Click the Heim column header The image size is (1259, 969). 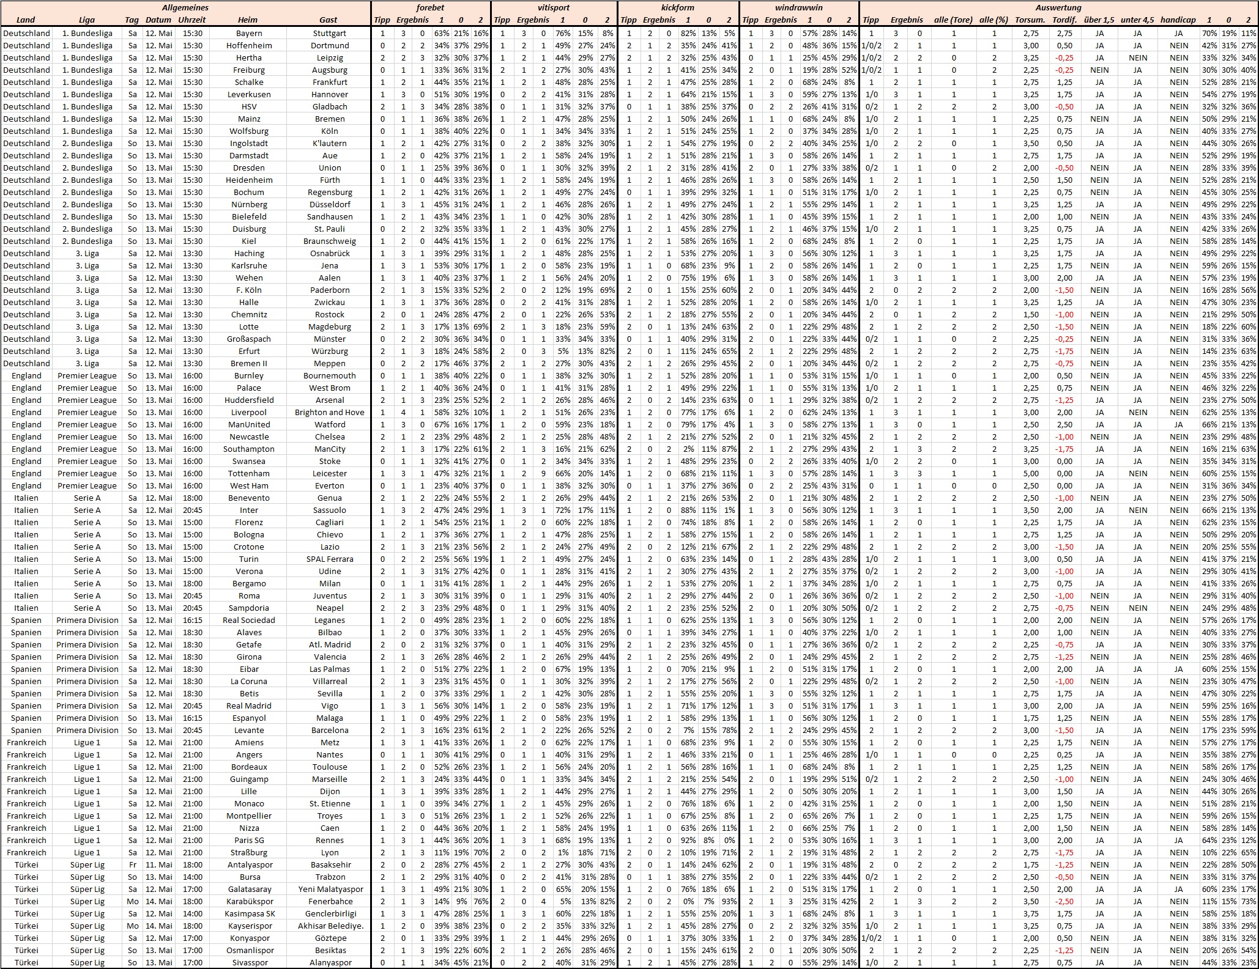point(248,20)
